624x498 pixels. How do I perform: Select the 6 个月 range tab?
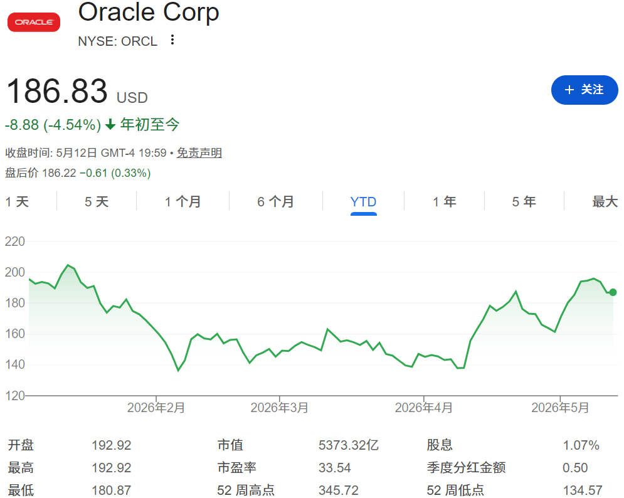pos(276,202)
